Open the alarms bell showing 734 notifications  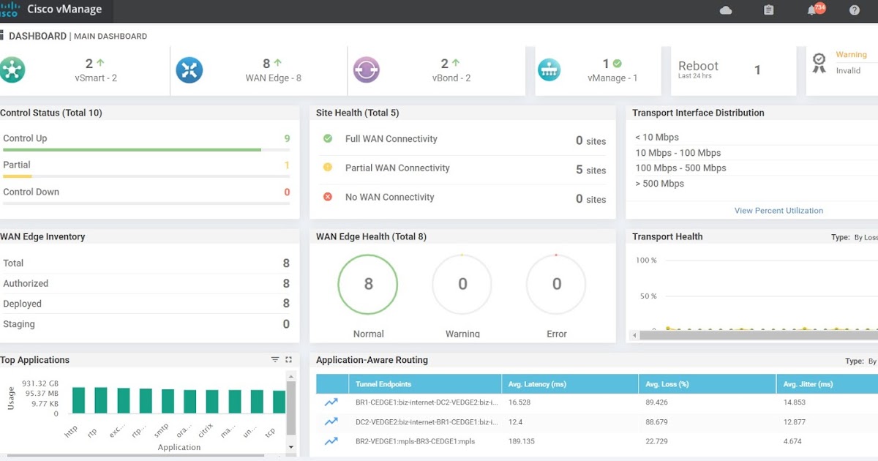click(812, 10)
